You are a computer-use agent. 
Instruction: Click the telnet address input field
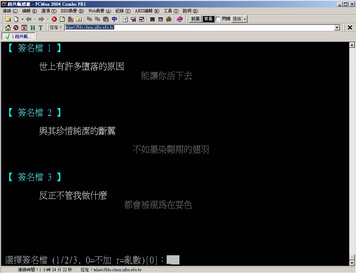click(199, 28)
